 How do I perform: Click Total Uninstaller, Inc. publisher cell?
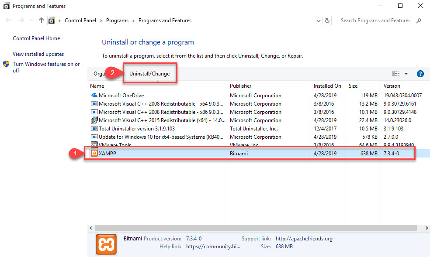point(253,129)
